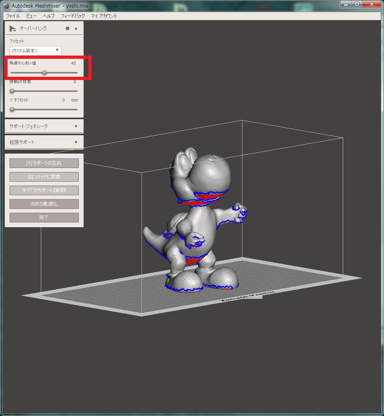
Task: Open the ビュー menu
Action: pyautogui.click(x=31, y=16)
